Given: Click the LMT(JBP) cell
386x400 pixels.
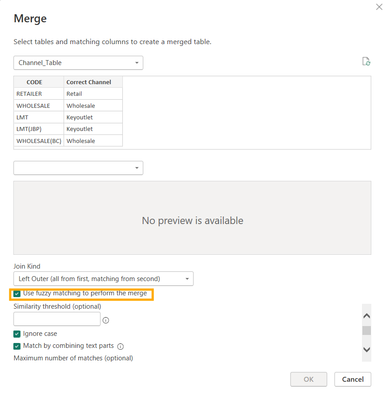Looking at the screenshot, I should [x=39, y=129].
